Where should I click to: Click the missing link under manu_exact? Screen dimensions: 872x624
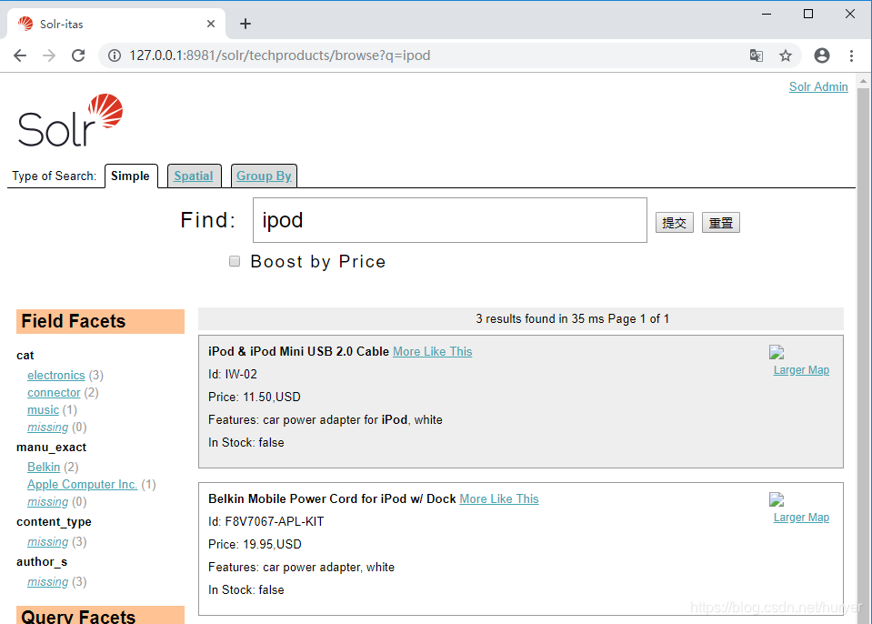[x=48, y=501]
